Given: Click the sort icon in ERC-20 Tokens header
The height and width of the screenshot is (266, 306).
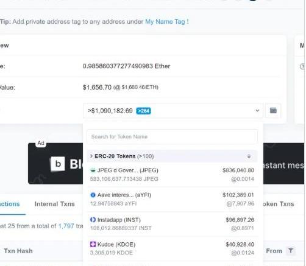Looking at the screenshot, I should (x=249, y=156).
